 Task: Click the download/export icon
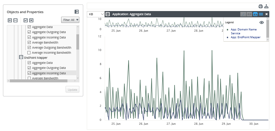tap(266, 6)
